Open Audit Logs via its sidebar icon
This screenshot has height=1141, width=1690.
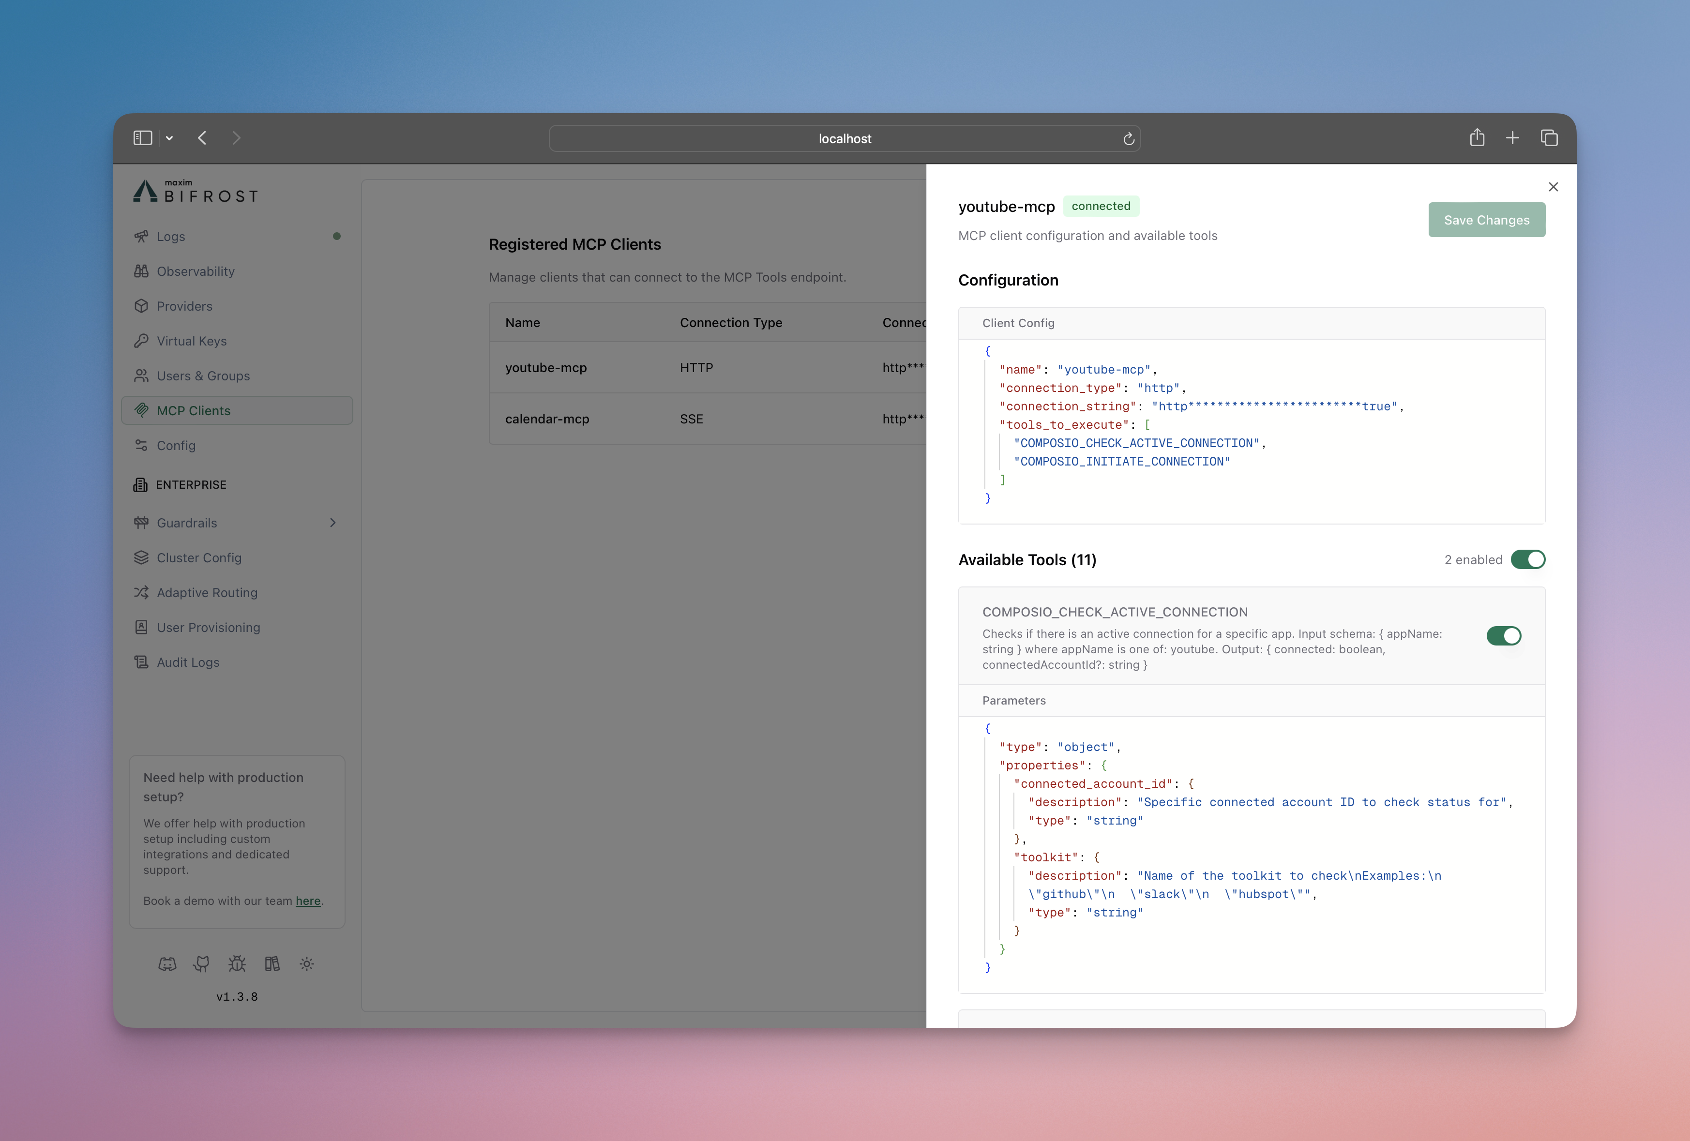[143, 662]
